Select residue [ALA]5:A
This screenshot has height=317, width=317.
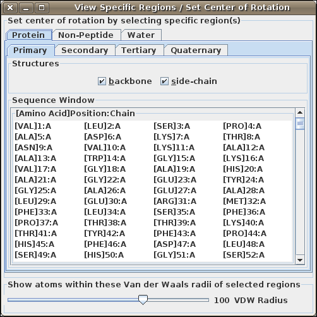point(33,137)
